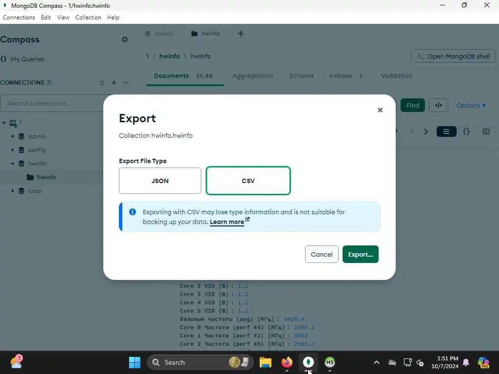Open HS app from taskbar

point(330,362)
